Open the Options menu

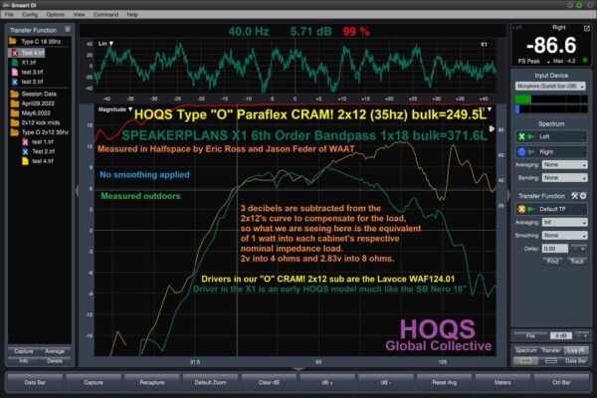tap(55, 15)
